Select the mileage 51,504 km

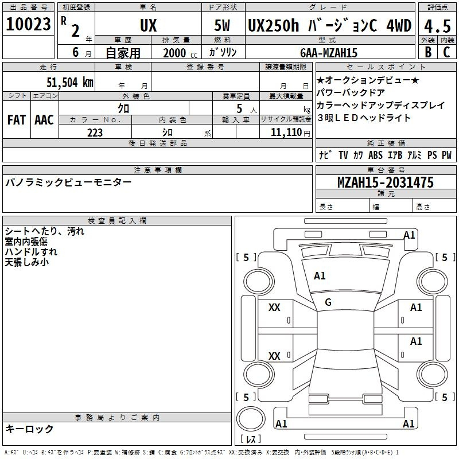click(70, 83)
